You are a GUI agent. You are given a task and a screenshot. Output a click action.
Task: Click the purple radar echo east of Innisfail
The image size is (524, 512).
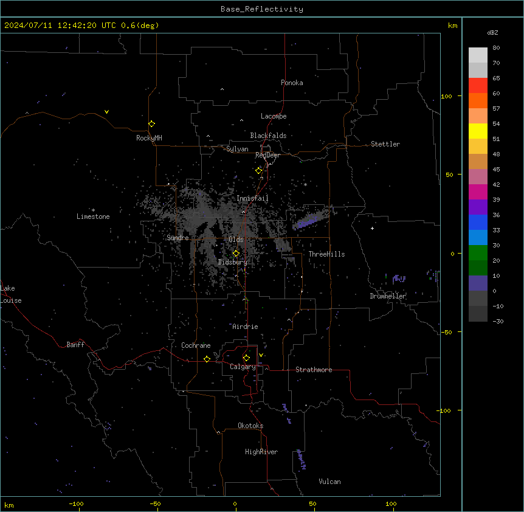pyautogui.click(x=308, y=222)
